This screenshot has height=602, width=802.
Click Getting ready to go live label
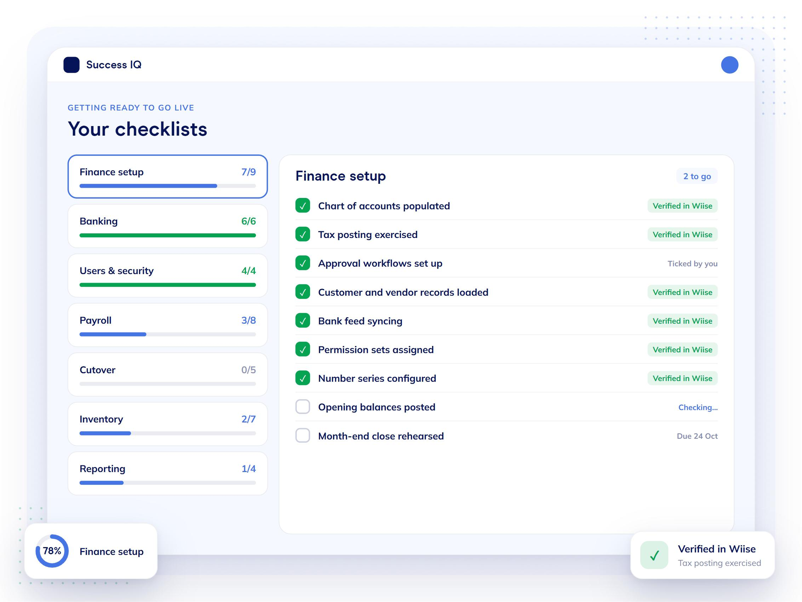click(131, 108)
